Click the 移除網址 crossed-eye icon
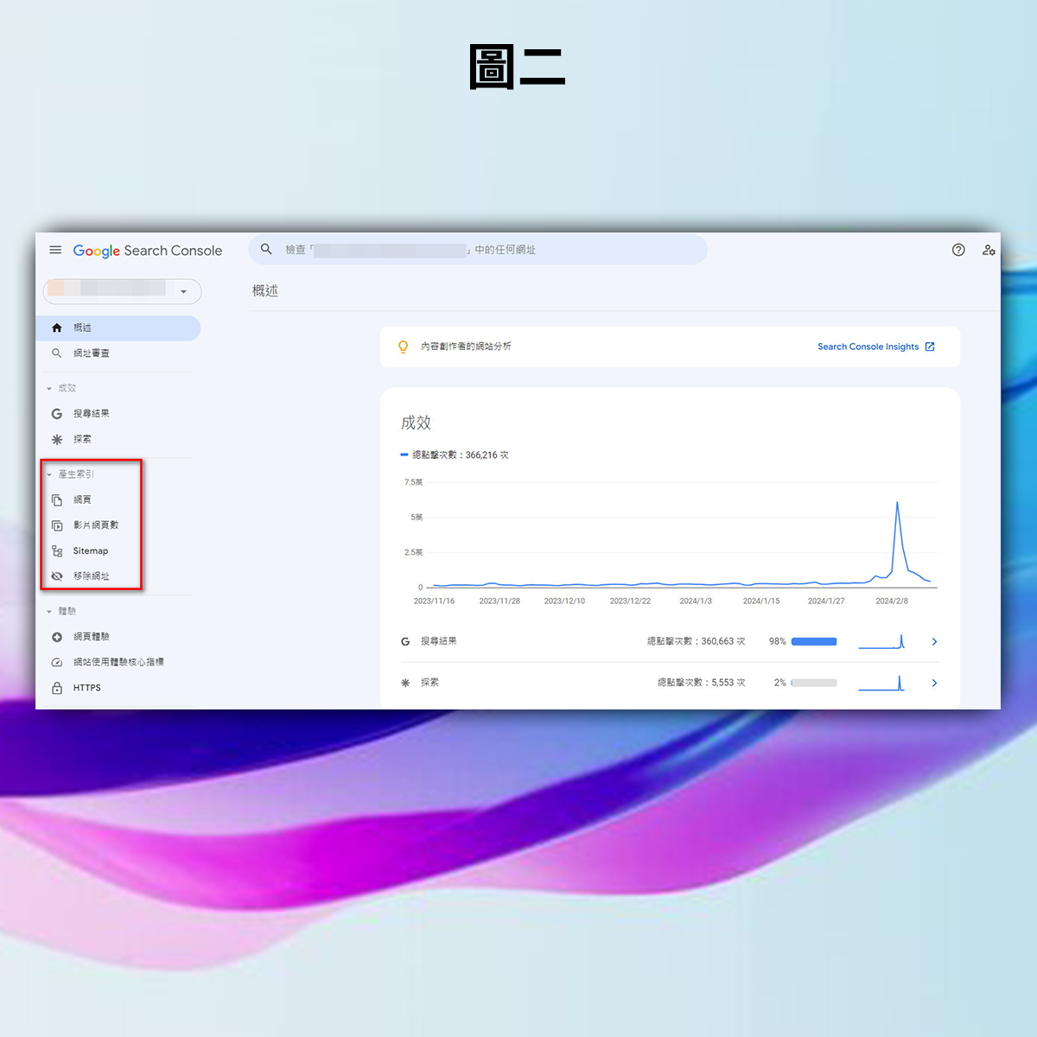 click(57, 576)
